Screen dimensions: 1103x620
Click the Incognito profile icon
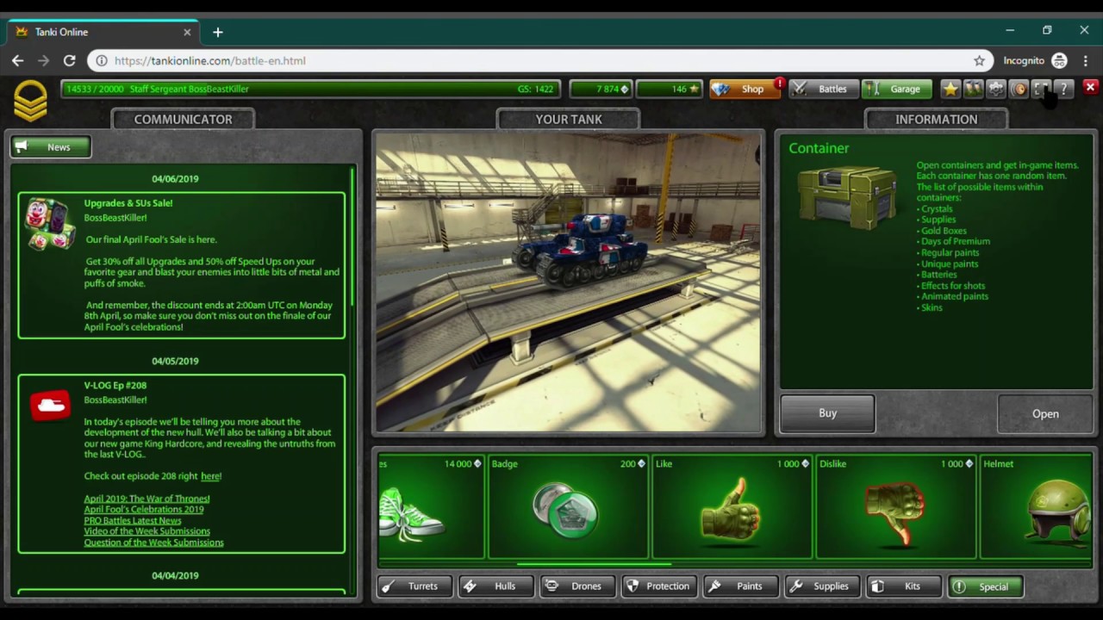[1059, 61]
